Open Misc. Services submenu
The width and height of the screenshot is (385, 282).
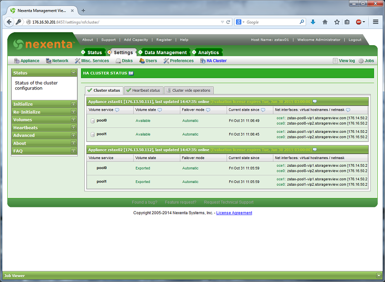coord(92,61)
